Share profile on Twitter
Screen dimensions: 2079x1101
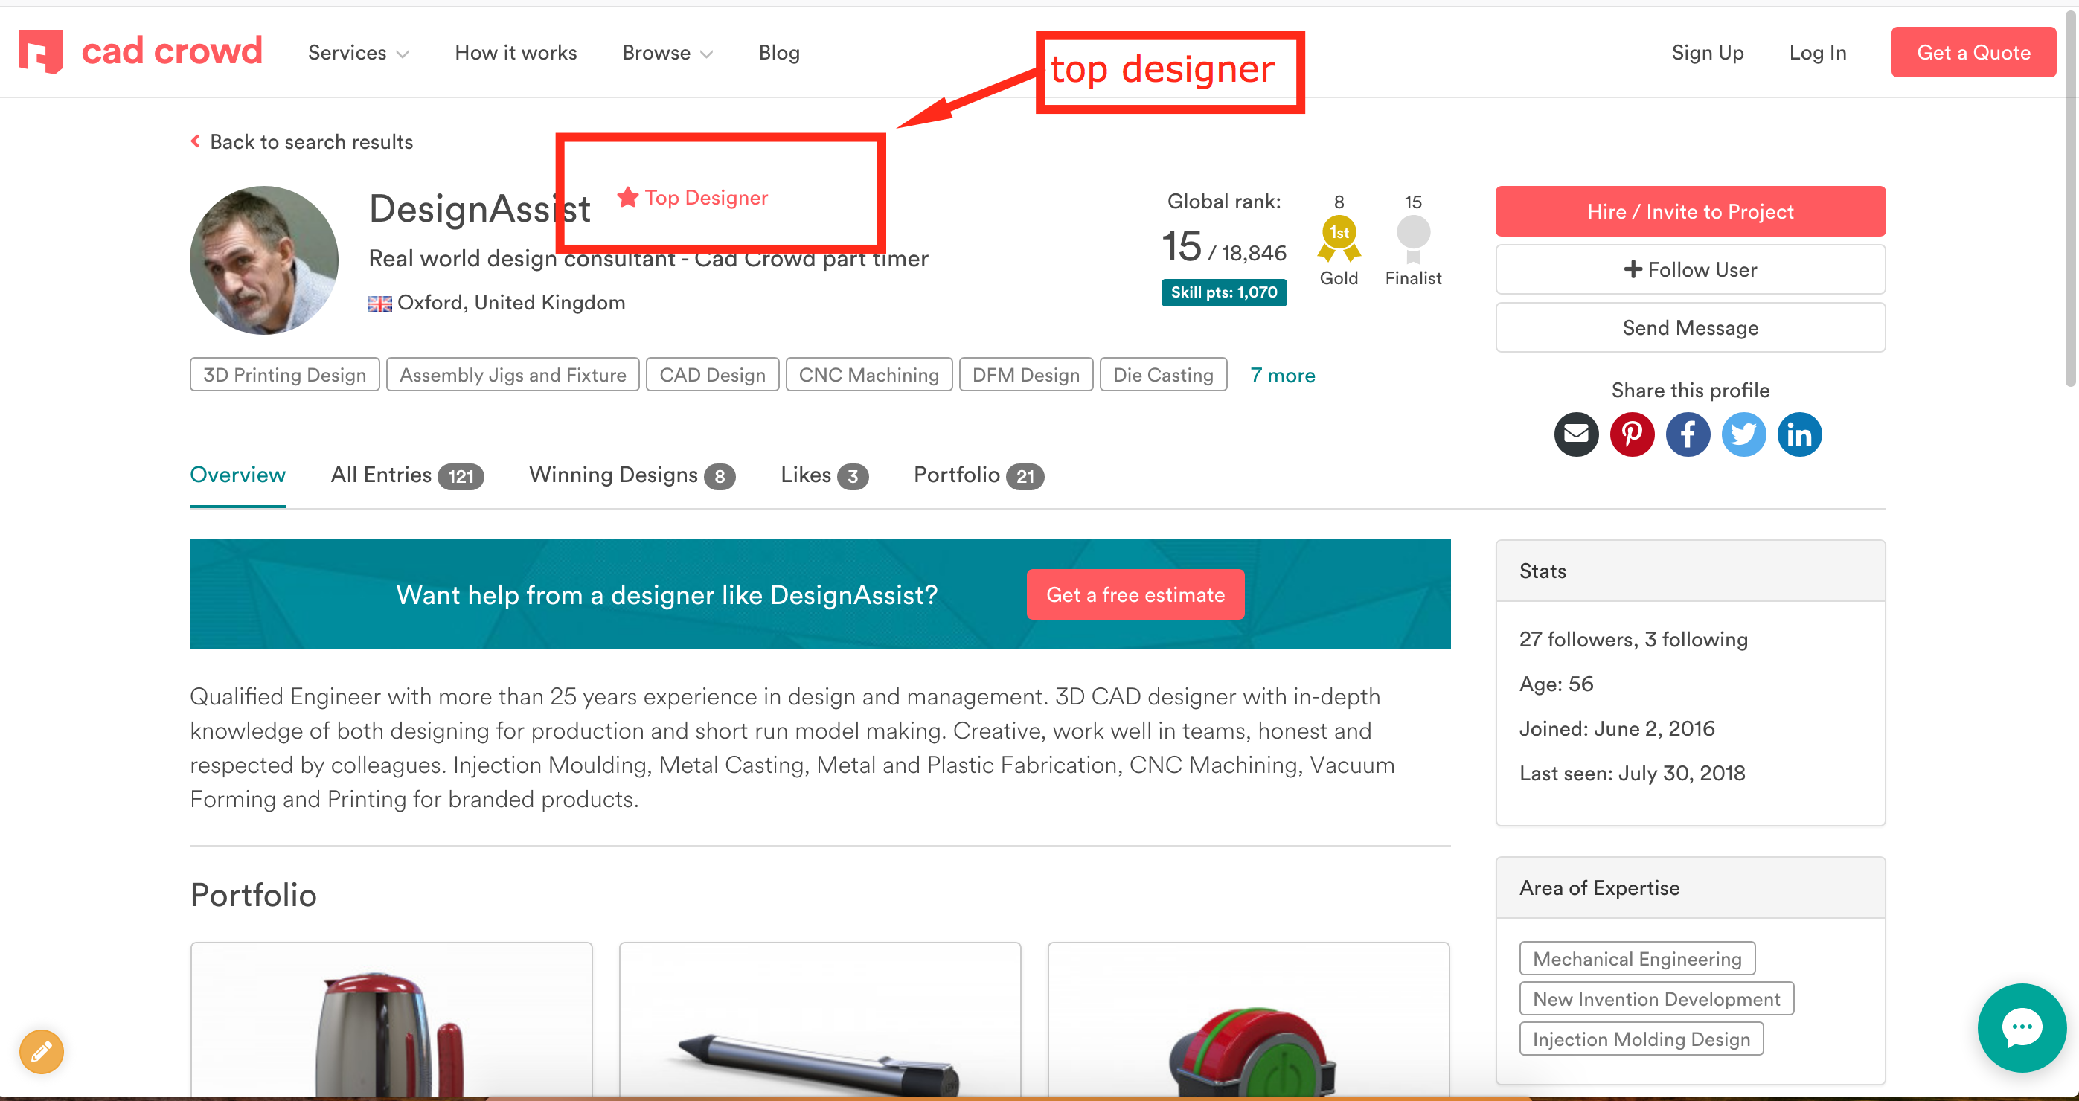[1743, 434]
